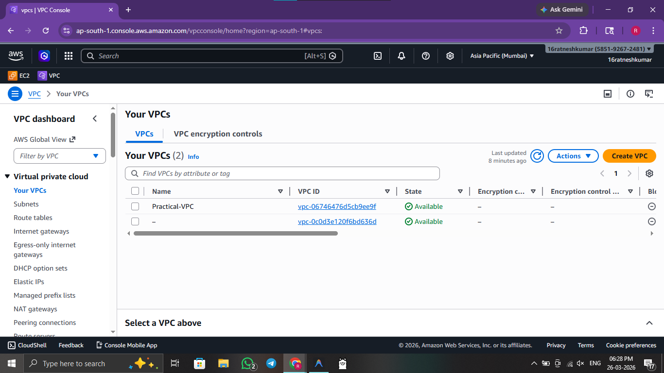Open the Filter by VPC dropdown
The width and height of the screenshot is (664, 373).
[x=60, y=156]
